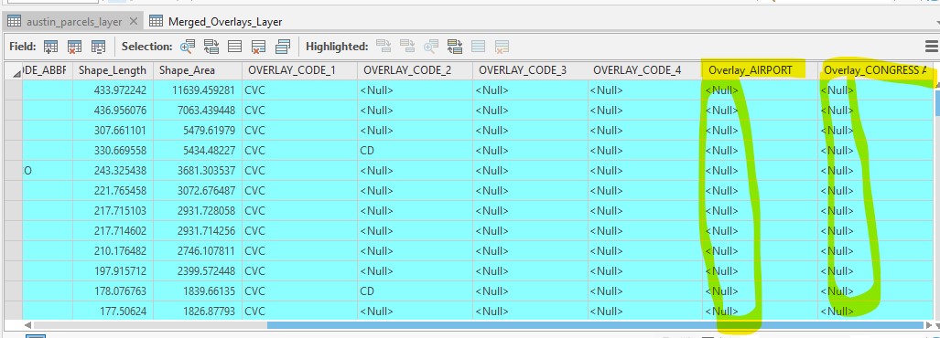This screenshot has height=338, width=940.
Task: Open the table options hamburger menu
Action: (932, 47)
